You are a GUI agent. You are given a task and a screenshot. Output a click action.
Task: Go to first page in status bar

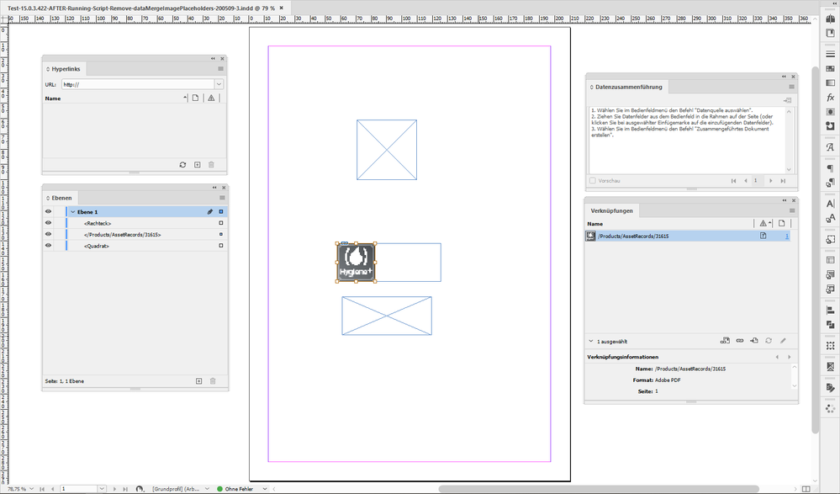(x=42, y=489)
